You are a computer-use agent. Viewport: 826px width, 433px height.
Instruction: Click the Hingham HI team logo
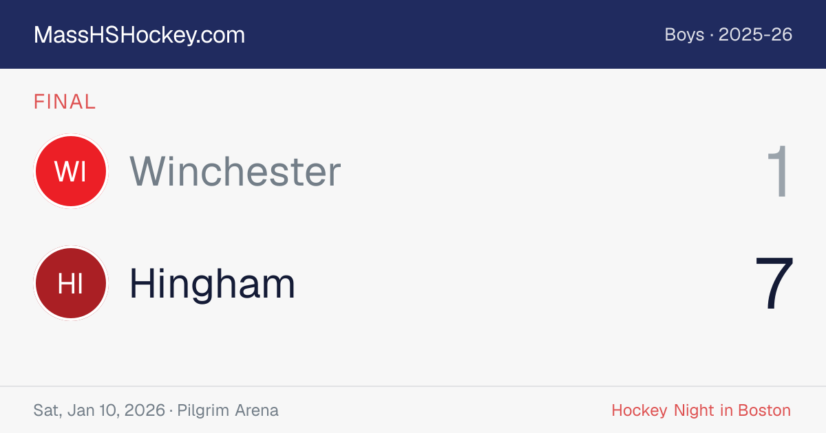(70, 284)
